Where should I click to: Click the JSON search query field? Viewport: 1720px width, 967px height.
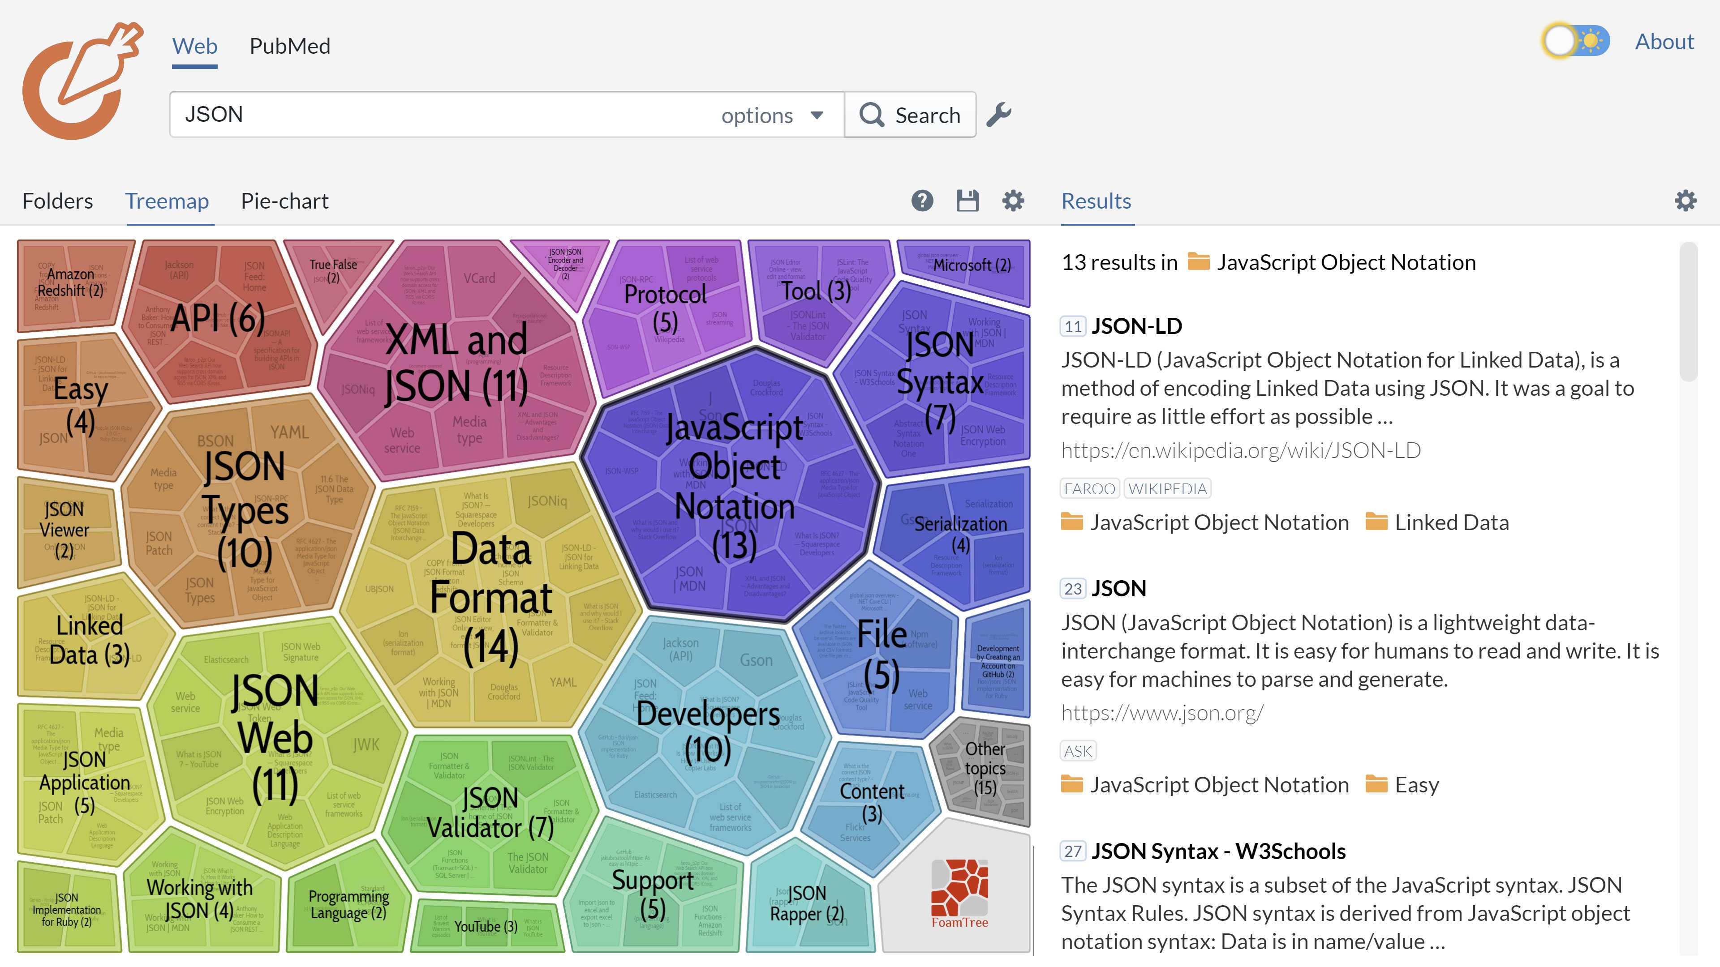click(x=441, y=115)
